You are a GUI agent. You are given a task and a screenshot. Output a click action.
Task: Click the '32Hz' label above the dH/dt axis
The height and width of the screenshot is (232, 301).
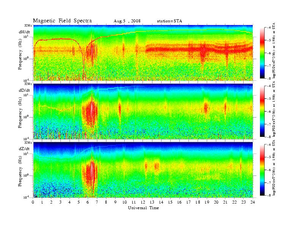(28, 25)
